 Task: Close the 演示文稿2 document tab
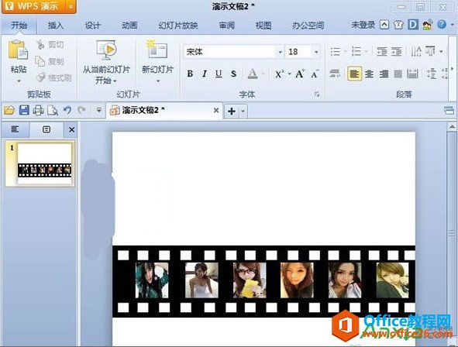click(216, 110)
